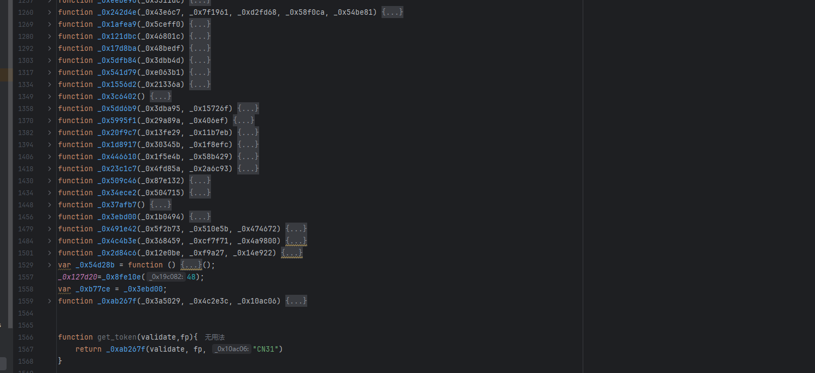Image resolution: width=815 pixels, height=373 pixels.
Task: Expand fold arrow for function _0x34ece2
Action: point(49,193)
